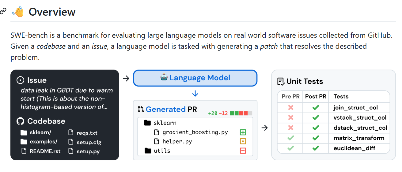Click the utils folder icon
Viewport: 402px width, 172px height.
coord(148,151)
